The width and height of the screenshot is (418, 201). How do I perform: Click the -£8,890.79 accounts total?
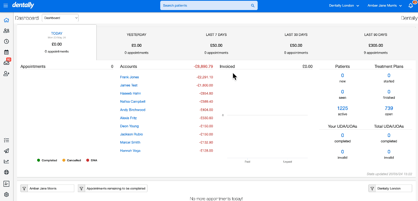[x=203, y=66]
